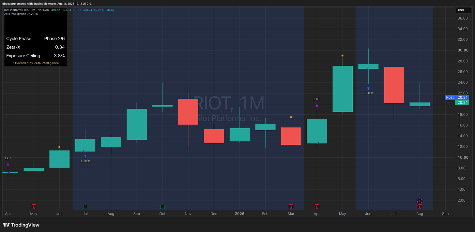Click the Nov label on the time axis
Screen dimensions: 475x232
[188, 214]
